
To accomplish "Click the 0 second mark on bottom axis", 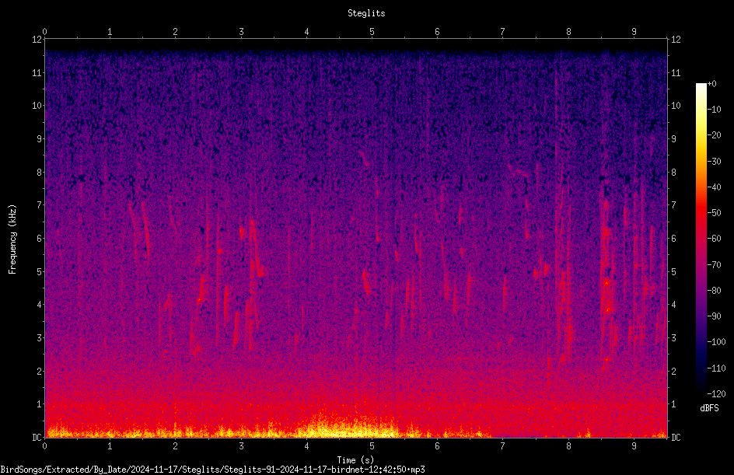I will pyautogui.click(x=44, y=446).
